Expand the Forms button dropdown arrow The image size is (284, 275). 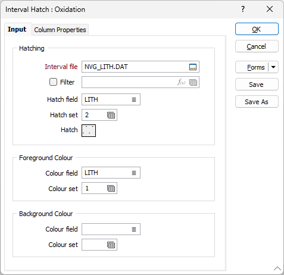273,67
